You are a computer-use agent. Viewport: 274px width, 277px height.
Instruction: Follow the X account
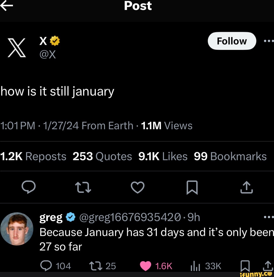[x=232, y=41]
